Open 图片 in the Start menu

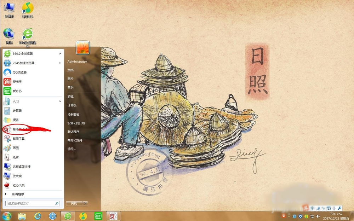pyautogui.click(x=70, y=79)
